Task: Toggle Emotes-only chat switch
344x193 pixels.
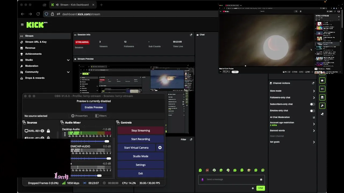Action: [312, 111]
